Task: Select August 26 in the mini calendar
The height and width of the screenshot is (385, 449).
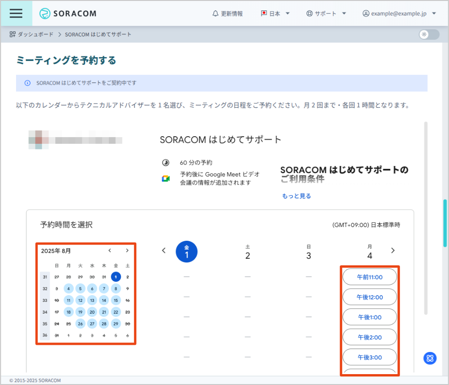Action: [80, 324]
